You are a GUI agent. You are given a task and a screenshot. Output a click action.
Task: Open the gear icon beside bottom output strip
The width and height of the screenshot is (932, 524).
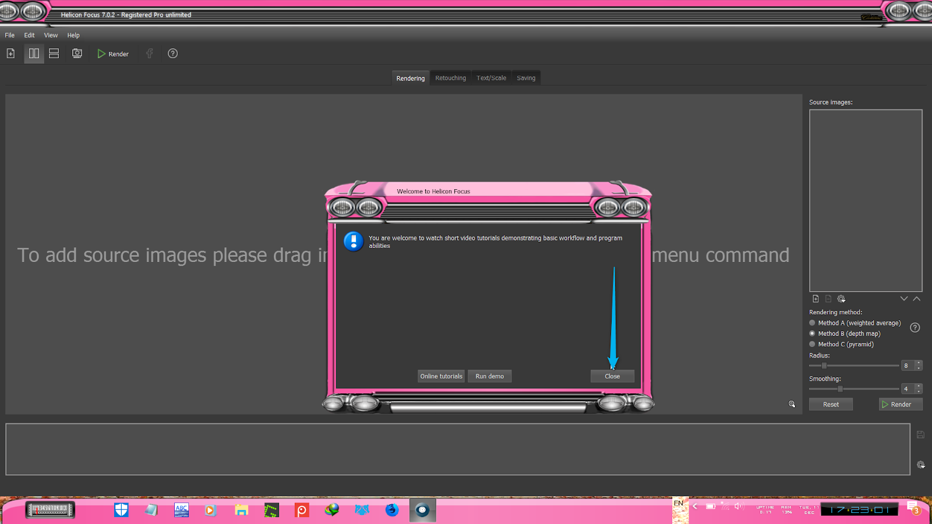point(921,465)
